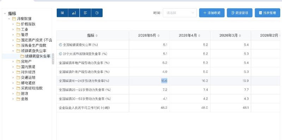Viewport: 282px width, 140px height.
Task: Click the 全国城镇本地户籍劳动力失业率 row label
Action: tap(84, 63)
